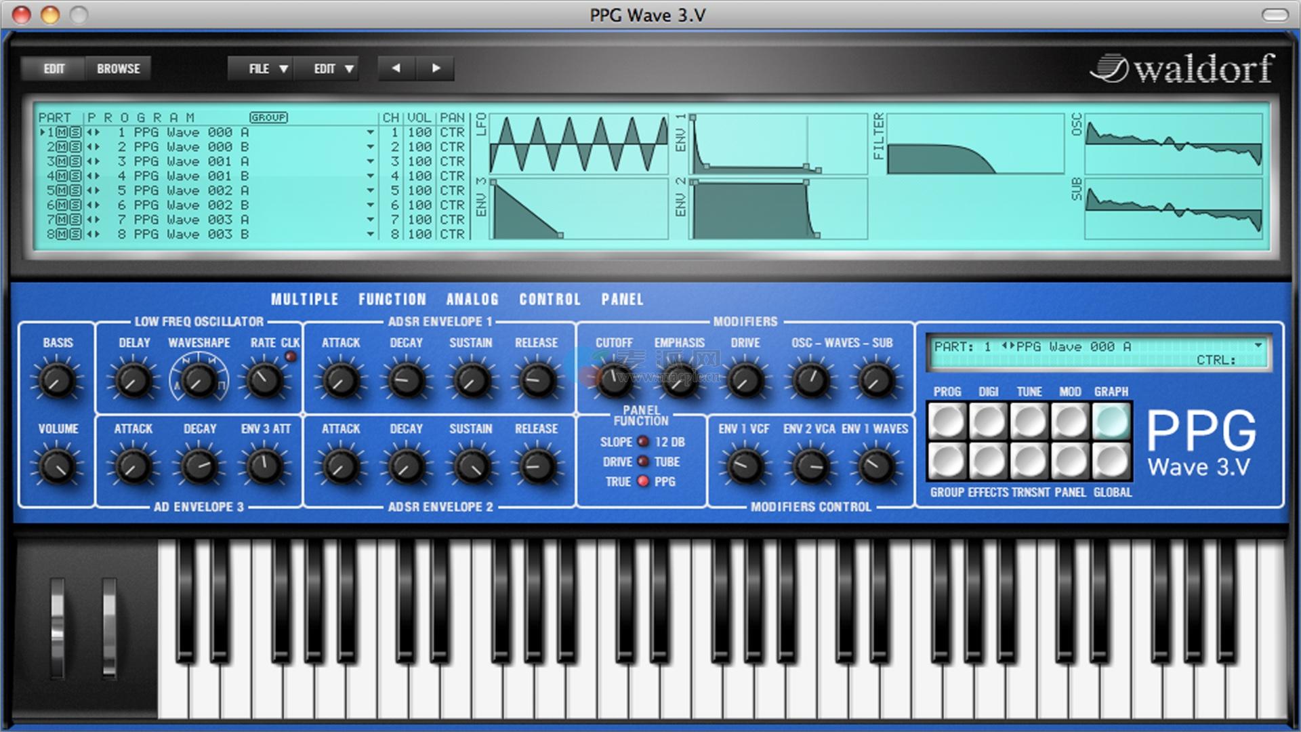This screenshot has width=1301, height=732.
Task: Go to previous program arrow in toolbar
Action: point(396,68)
